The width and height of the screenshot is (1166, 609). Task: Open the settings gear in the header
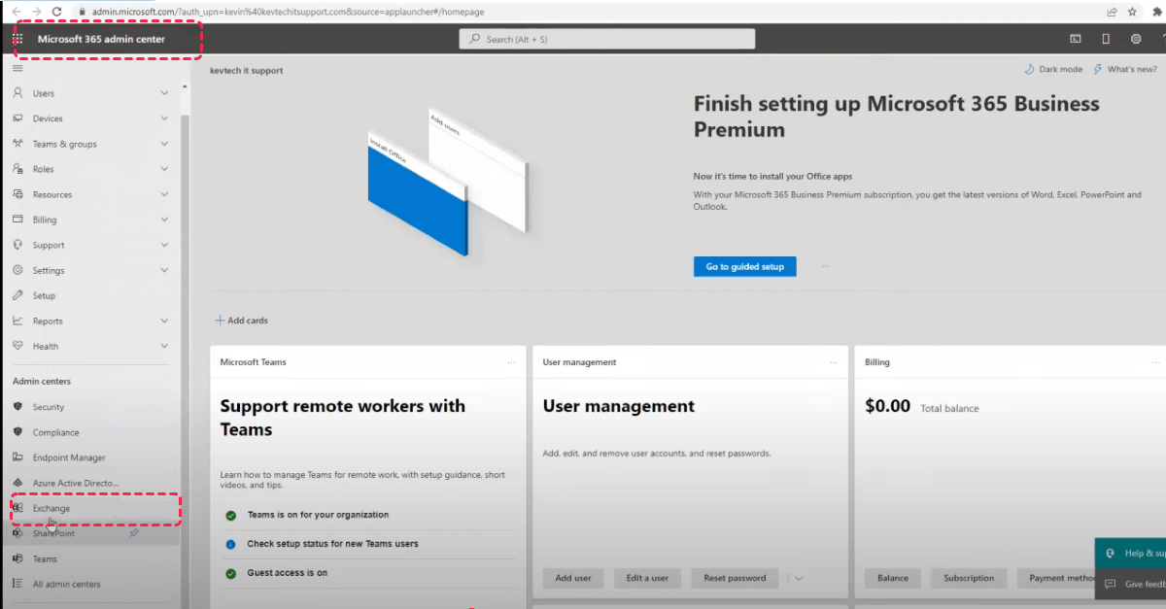tap(1136, 39)
